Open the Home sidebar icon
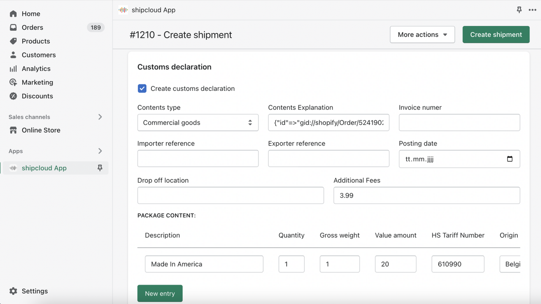541x304 pixels. 13,14
